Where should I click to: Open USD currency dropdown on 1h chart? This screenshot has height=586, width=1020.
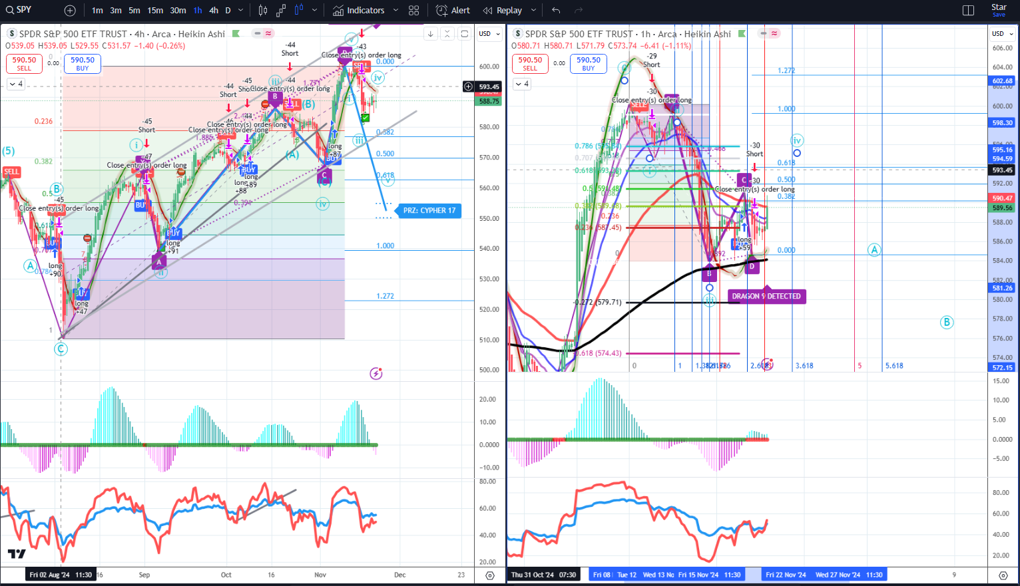click(x=1001, y=34)
